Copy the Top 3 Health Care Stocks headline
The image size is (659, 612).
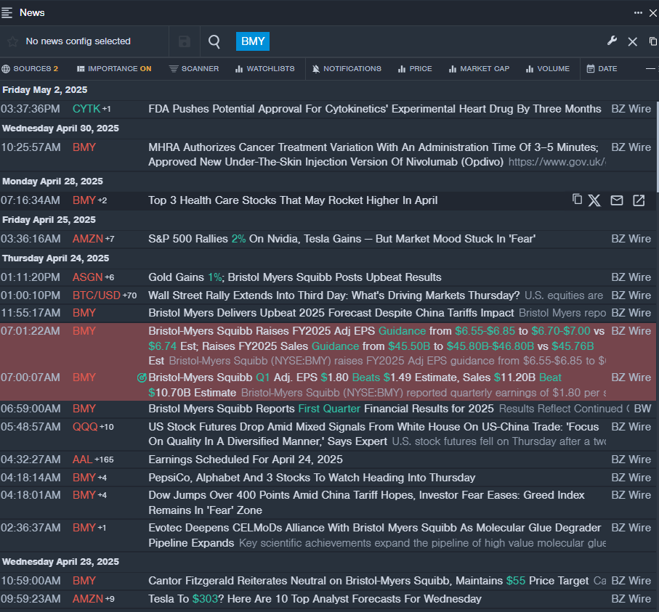pyautogui.click(x=577, y=200)
